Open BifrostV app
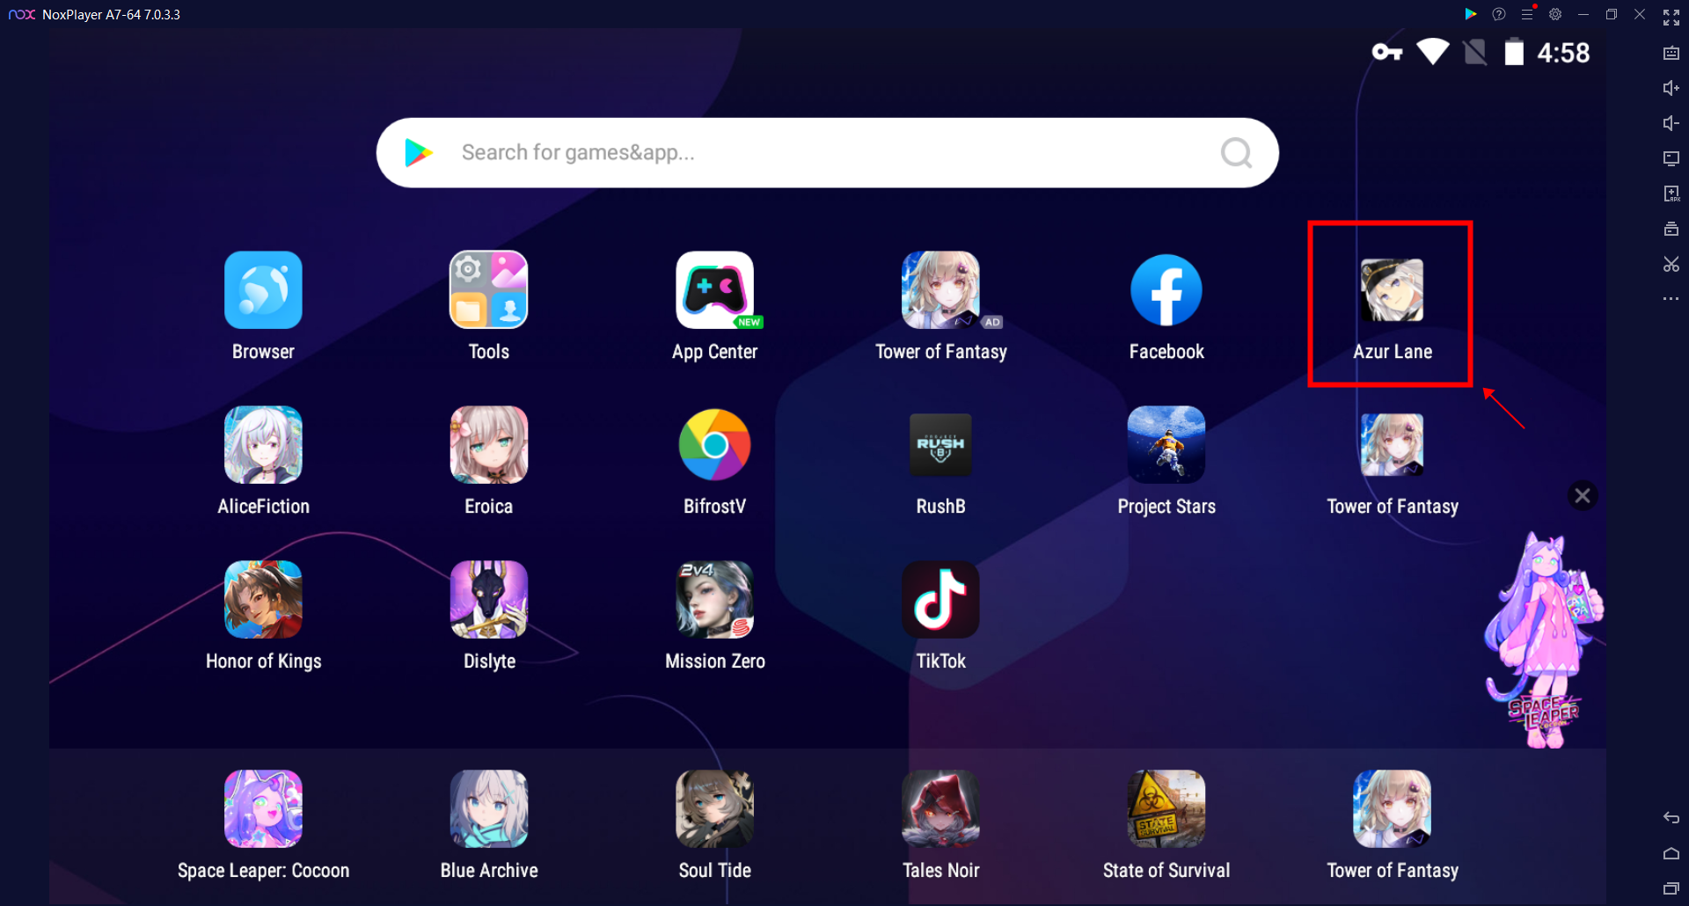Viewport: 1689px width, 906px height. click(x=715, y=445)
